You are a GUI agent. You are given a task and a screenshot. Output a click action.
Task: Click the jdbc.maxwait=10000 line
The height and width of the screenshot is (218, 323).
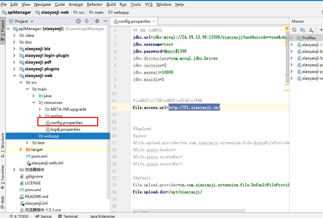tap(153, 72)
